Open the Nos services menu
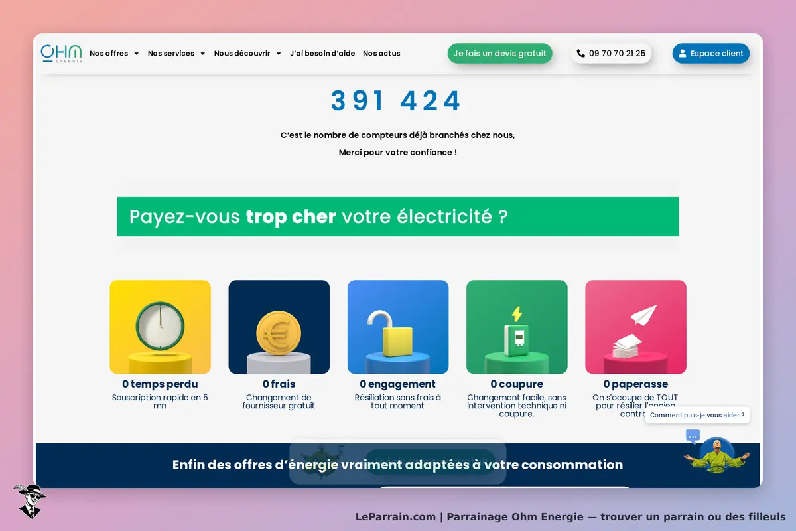Image resolution: width=796 pixels, height=531 pixels. click(x=171, y=54)
